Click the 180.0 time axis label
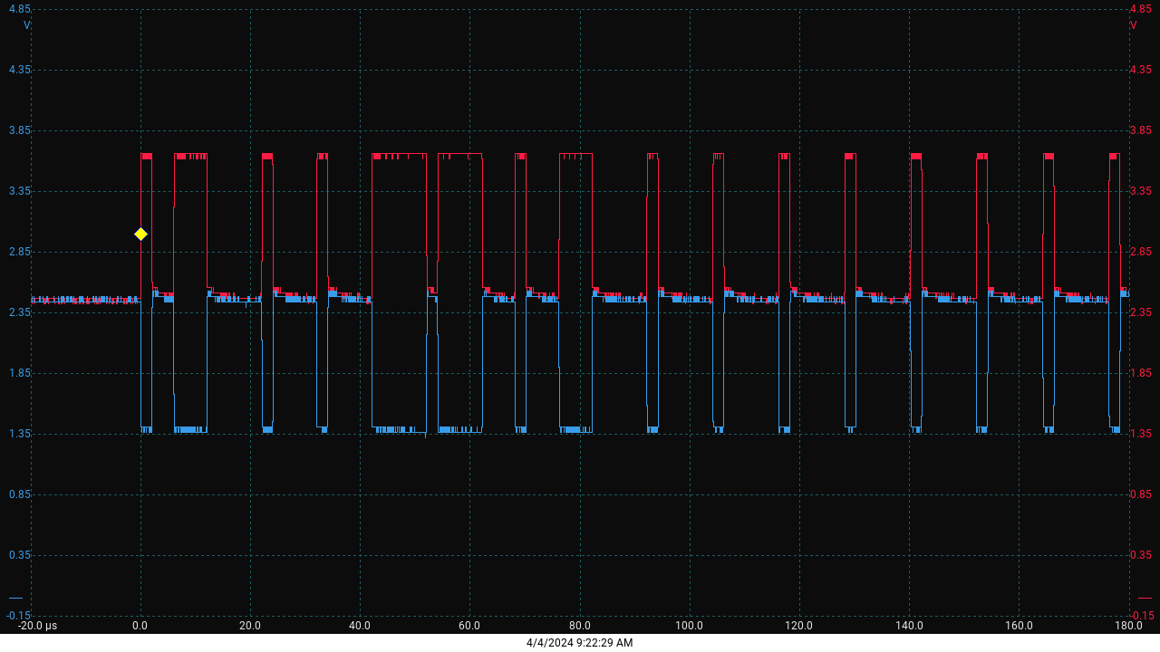1160x652 pixels. tap(1128, 626)
